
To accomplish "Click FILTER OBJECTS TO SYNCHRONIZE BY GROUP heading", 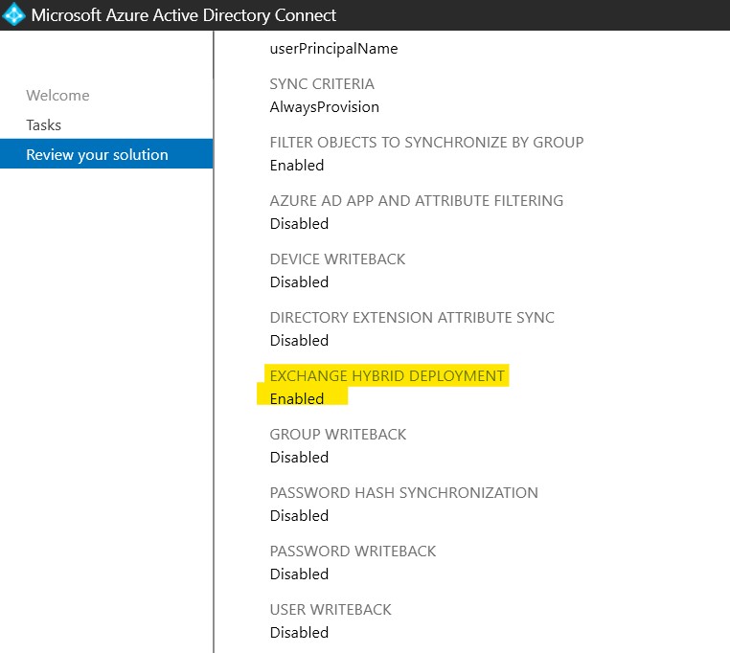I will tap(426, 143).
